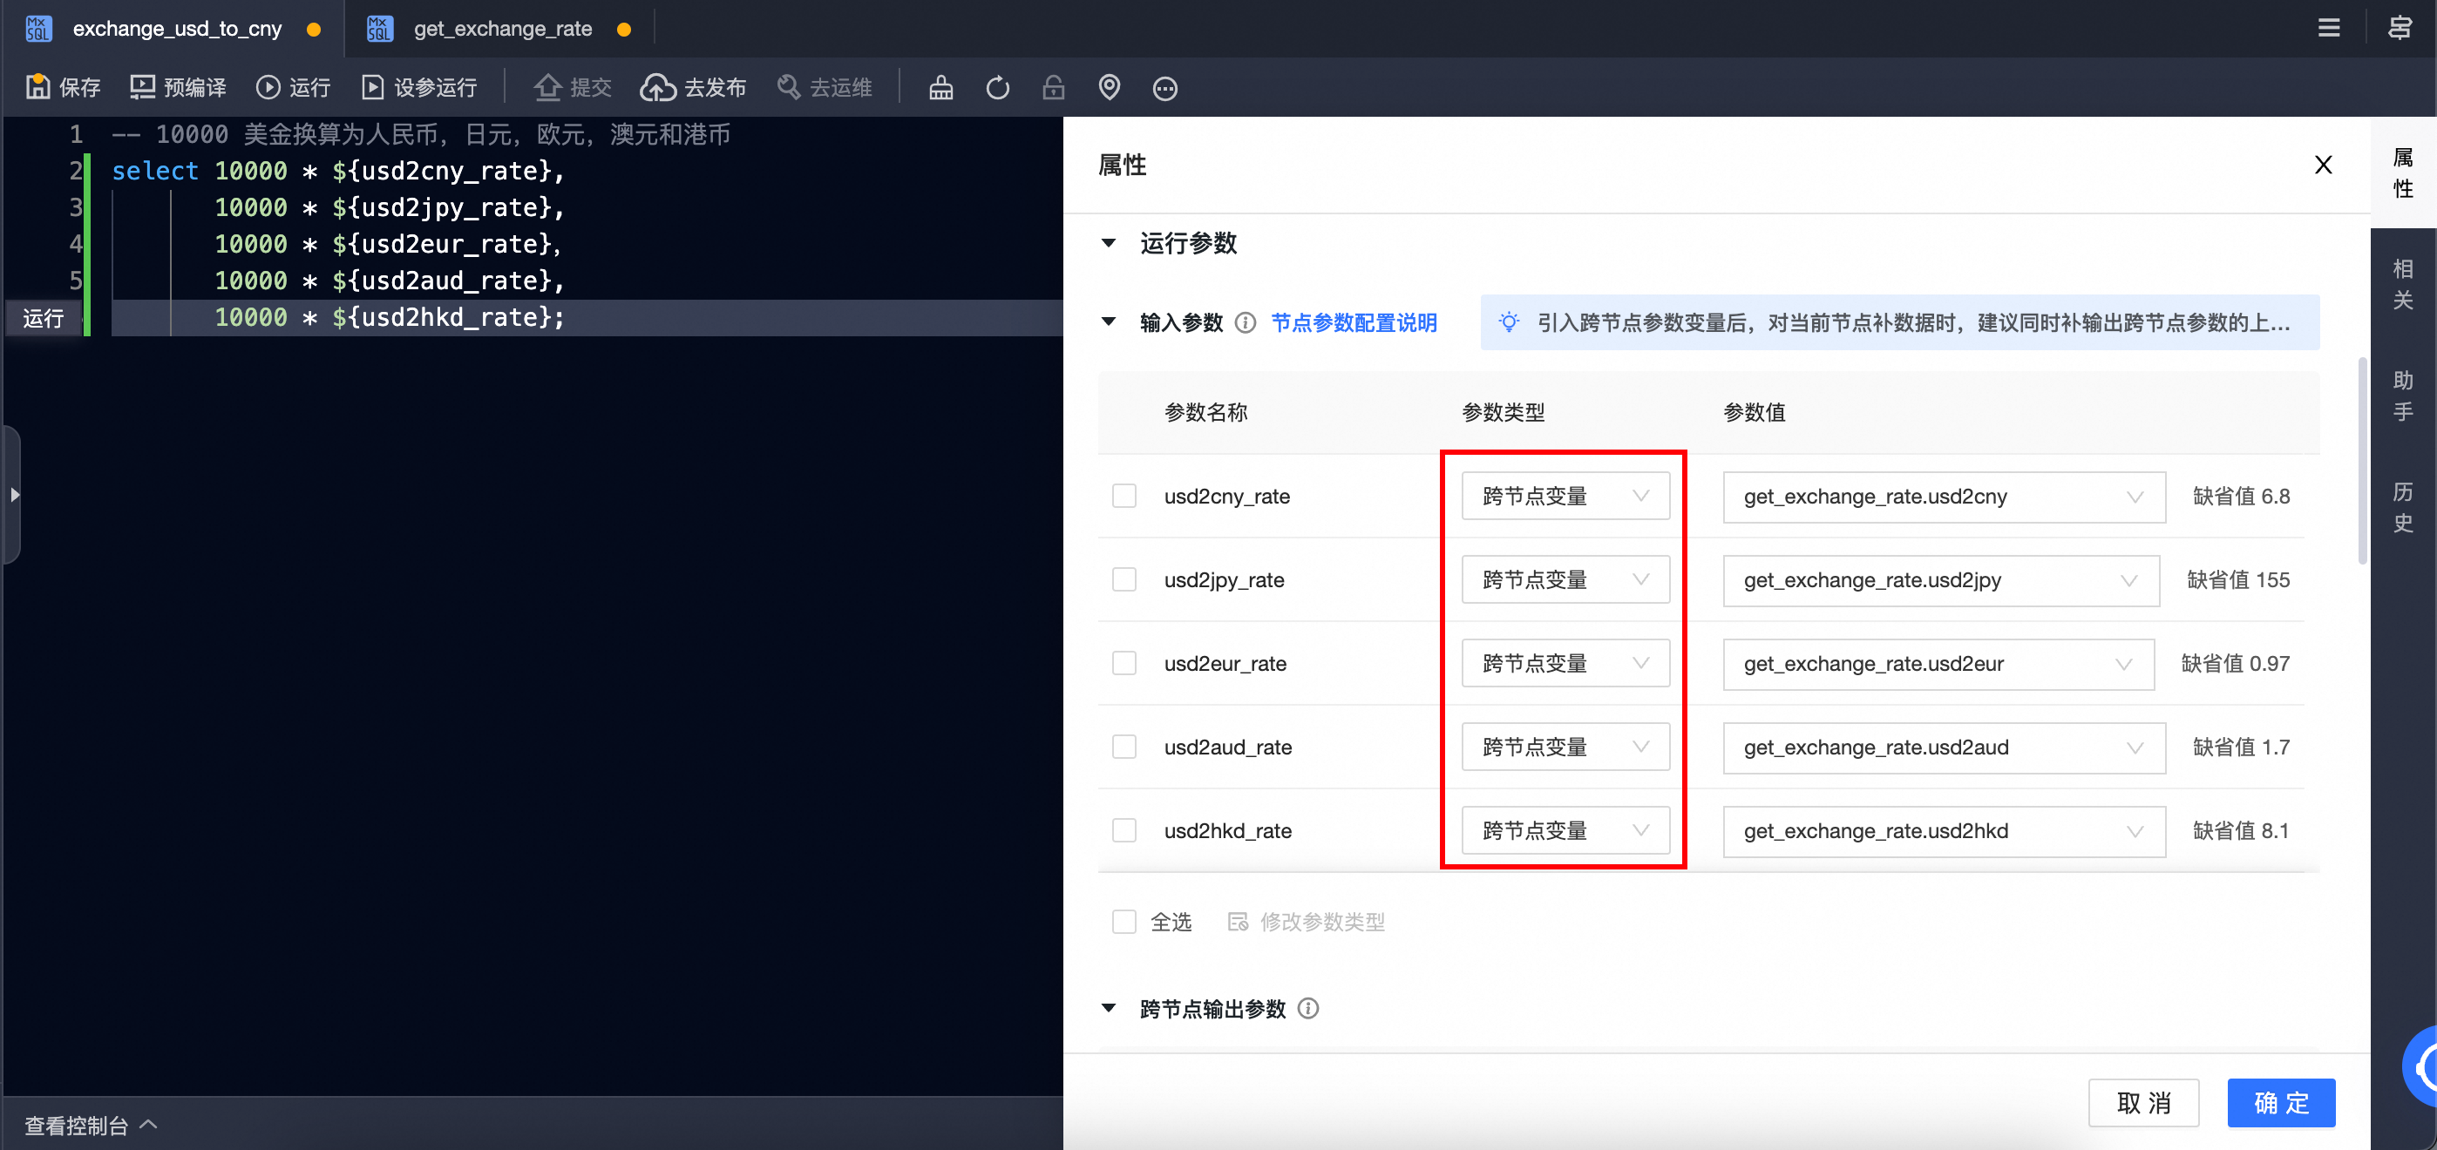Click the precompile (预编译) icon

[x=142, y=87]
